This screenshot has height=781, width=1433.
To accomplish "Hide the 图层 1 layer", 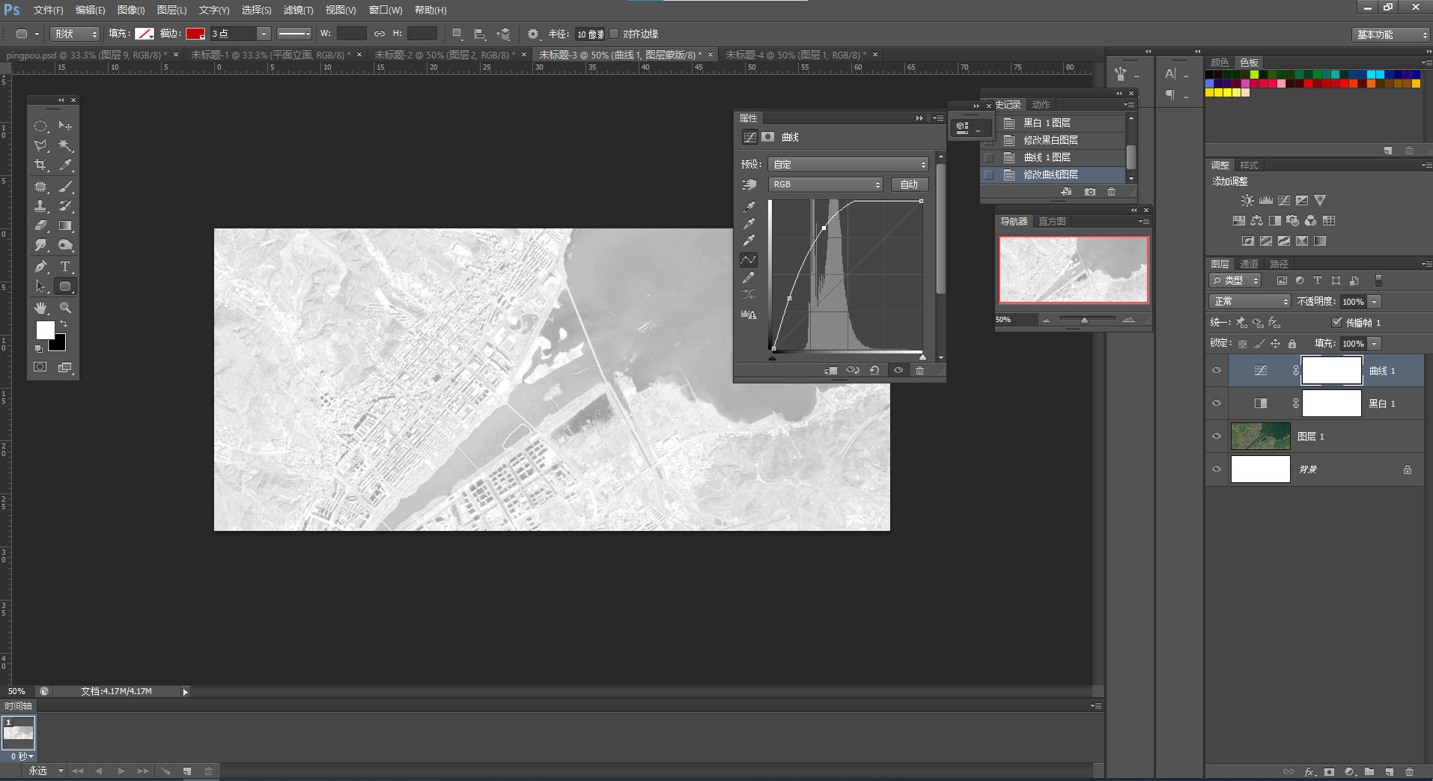I will click(x=1217, y=437).
